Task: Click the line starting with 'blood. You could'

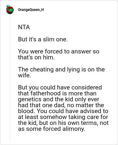Action: click(63, 111)
